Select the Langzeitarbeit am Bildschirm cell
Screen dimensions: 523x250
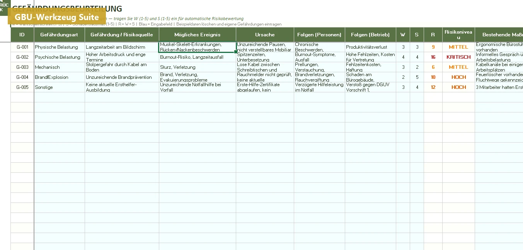[122, 47]
